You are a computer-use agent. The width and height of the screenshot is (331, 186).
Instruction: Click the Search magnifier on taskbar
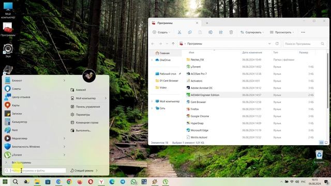[x=16, y=181]
